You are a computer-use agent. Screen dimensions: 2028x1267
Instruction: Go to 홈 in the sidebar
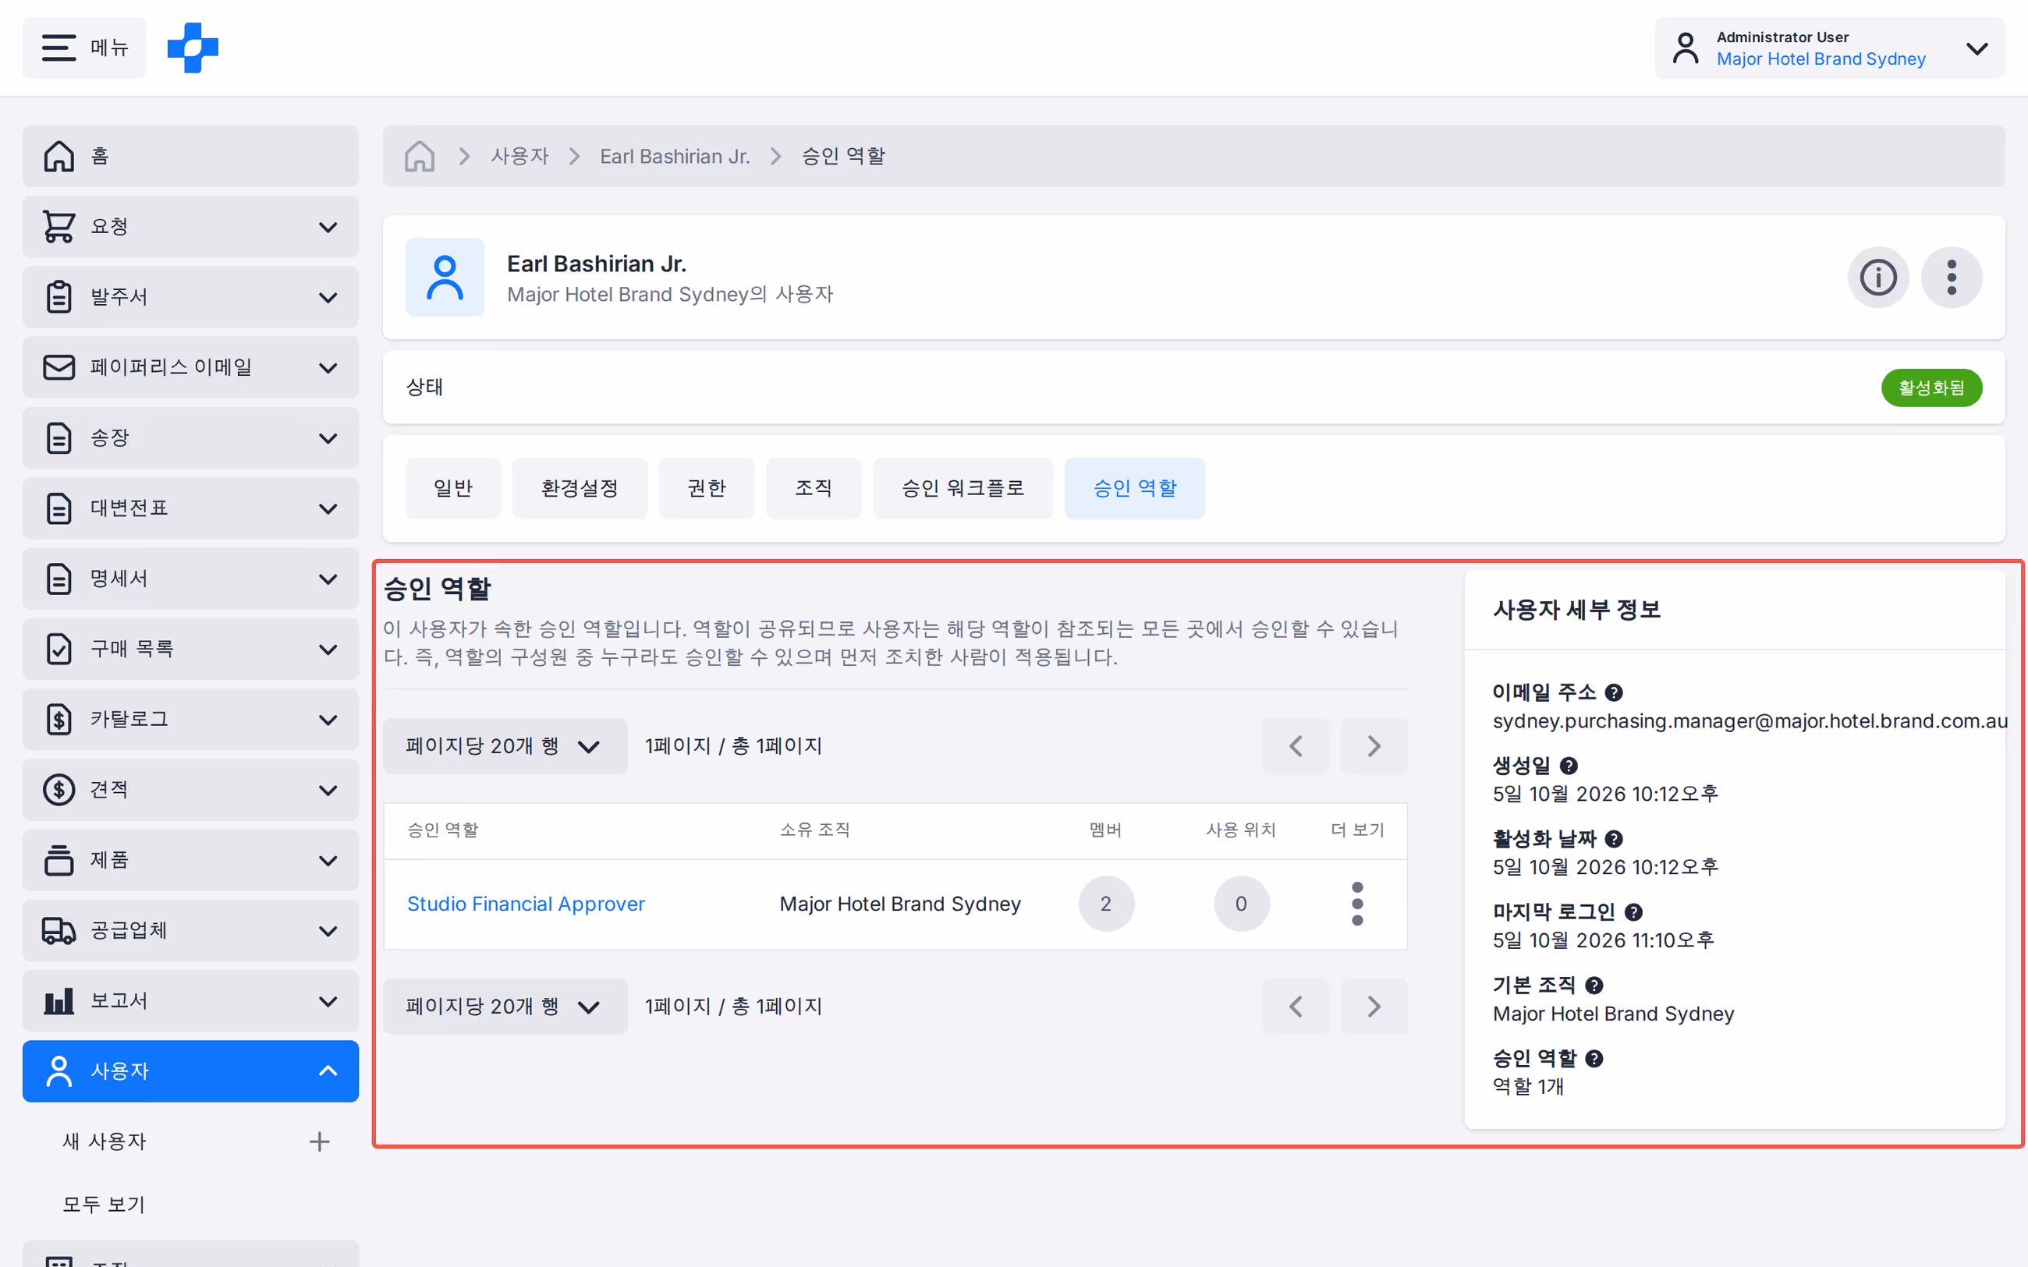click(x=191, y=156)
